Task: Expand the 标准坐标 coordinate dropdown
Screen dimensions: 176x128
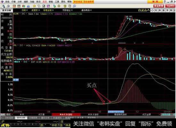Action: [x=49, y=10]
